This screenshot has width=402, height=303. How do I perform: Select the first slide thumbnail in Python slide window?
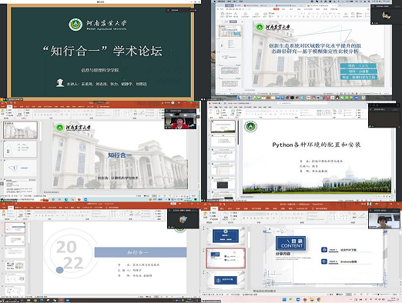(223, 127)
